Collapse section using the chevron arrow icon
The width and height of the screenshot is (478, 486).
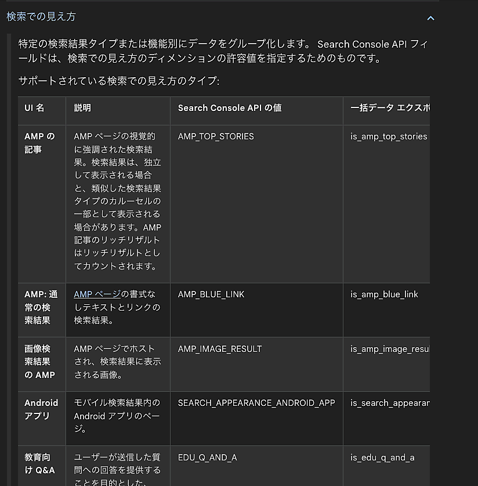tap(430, 18)
